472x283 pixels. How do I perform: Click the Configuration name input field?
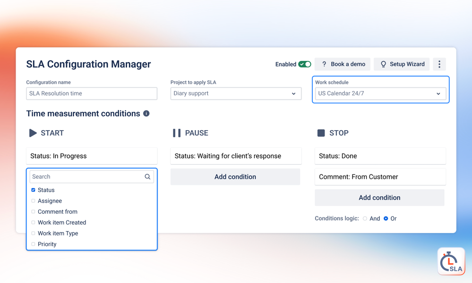tap(92, 93)
